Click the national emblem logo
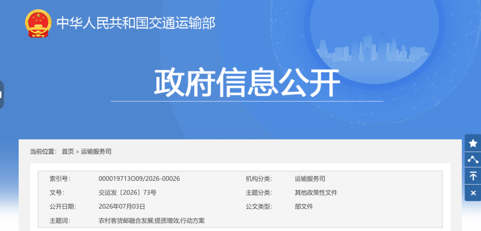 coord(38,24)
